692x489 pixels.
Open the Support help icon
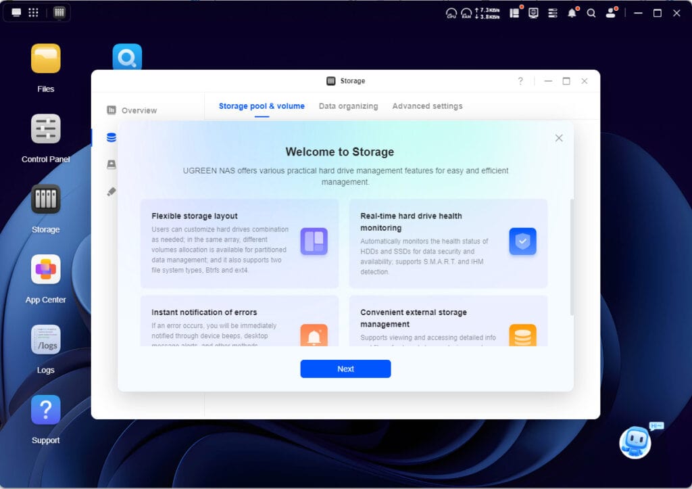pyautogui.click(x=46, y=410)
